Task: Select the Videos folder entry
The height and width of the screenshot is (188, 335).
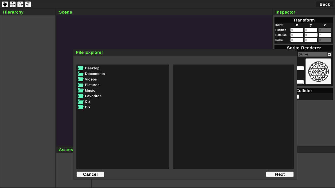Action: (91, 79)
